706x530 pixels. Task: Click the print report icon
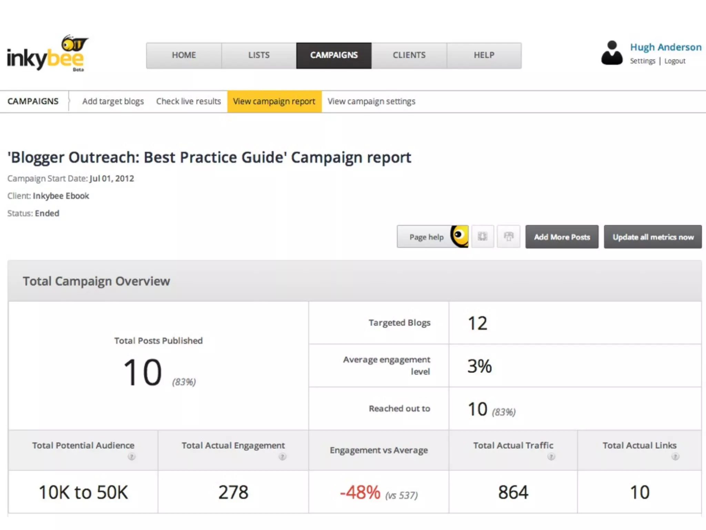click(508, 237)
